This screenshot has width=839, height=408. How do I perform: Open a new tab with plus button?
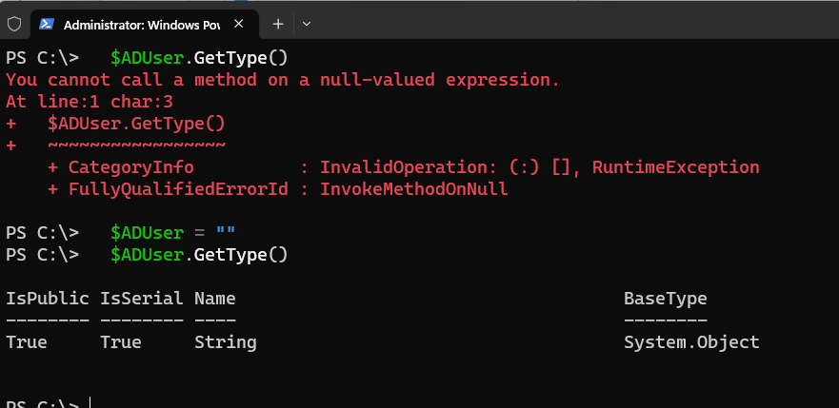[x=278, y=24]
